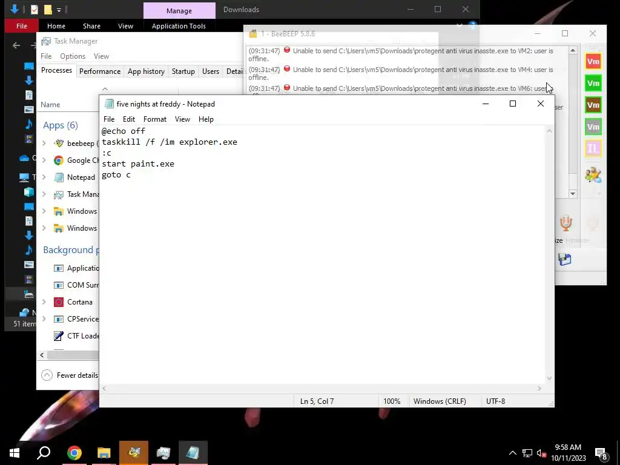This screenshot has height=465, width=620.
Task: Open the quick access toolbar dropdown in Explorer
Action: point(59,10)
